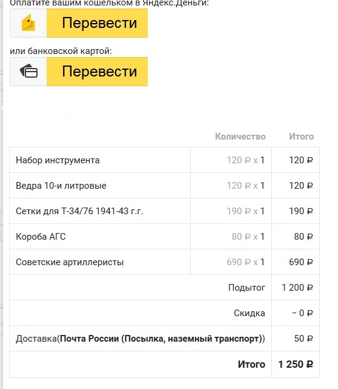Click the Итого column header
This screenshot has width=338, height=389.
click(x=301, y=137)
